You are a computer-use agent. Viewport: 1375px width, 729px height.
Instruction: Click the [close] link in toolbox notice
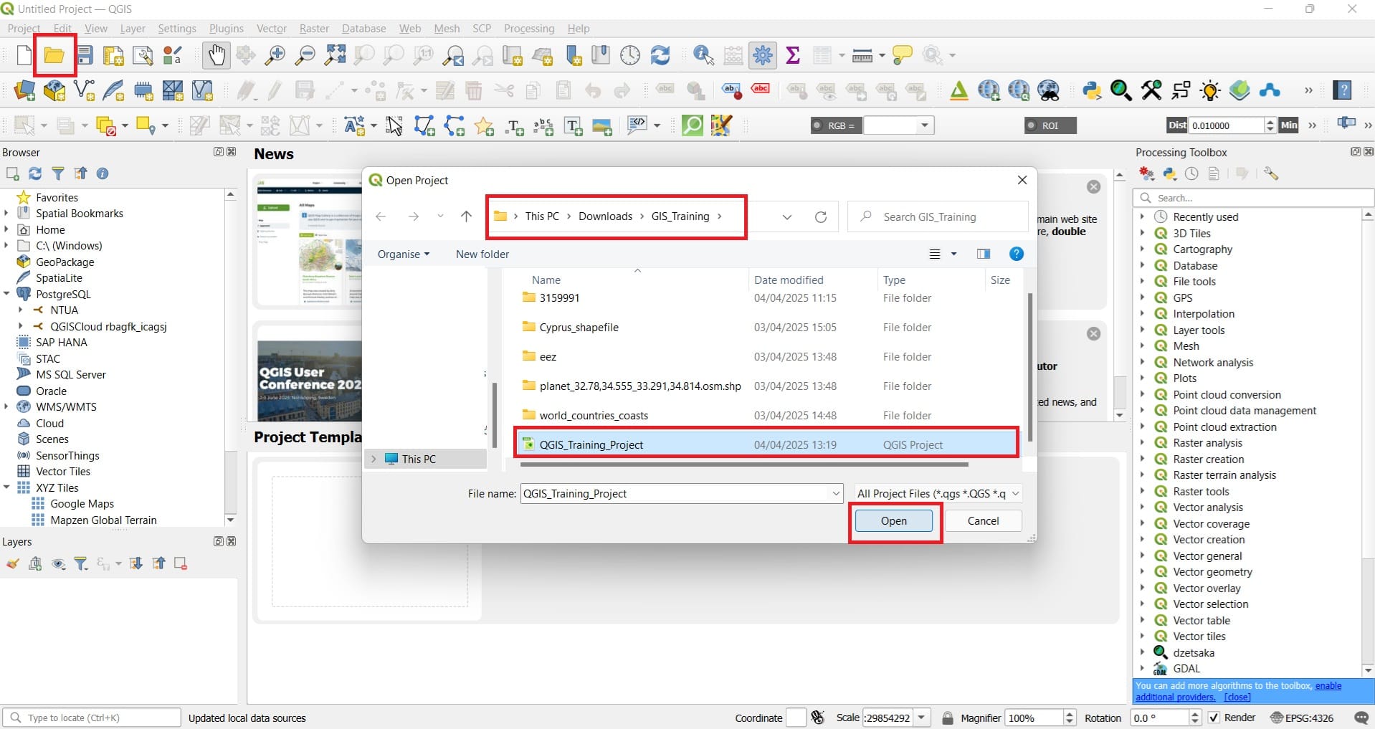pos(1237,697)
